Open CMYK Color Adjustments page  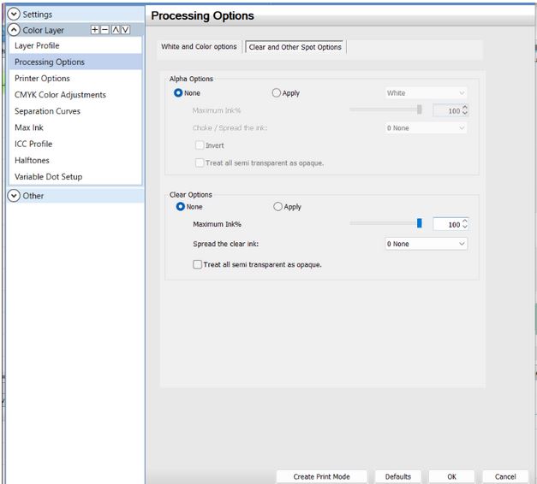pyautogui.click(x=75, y=95)
